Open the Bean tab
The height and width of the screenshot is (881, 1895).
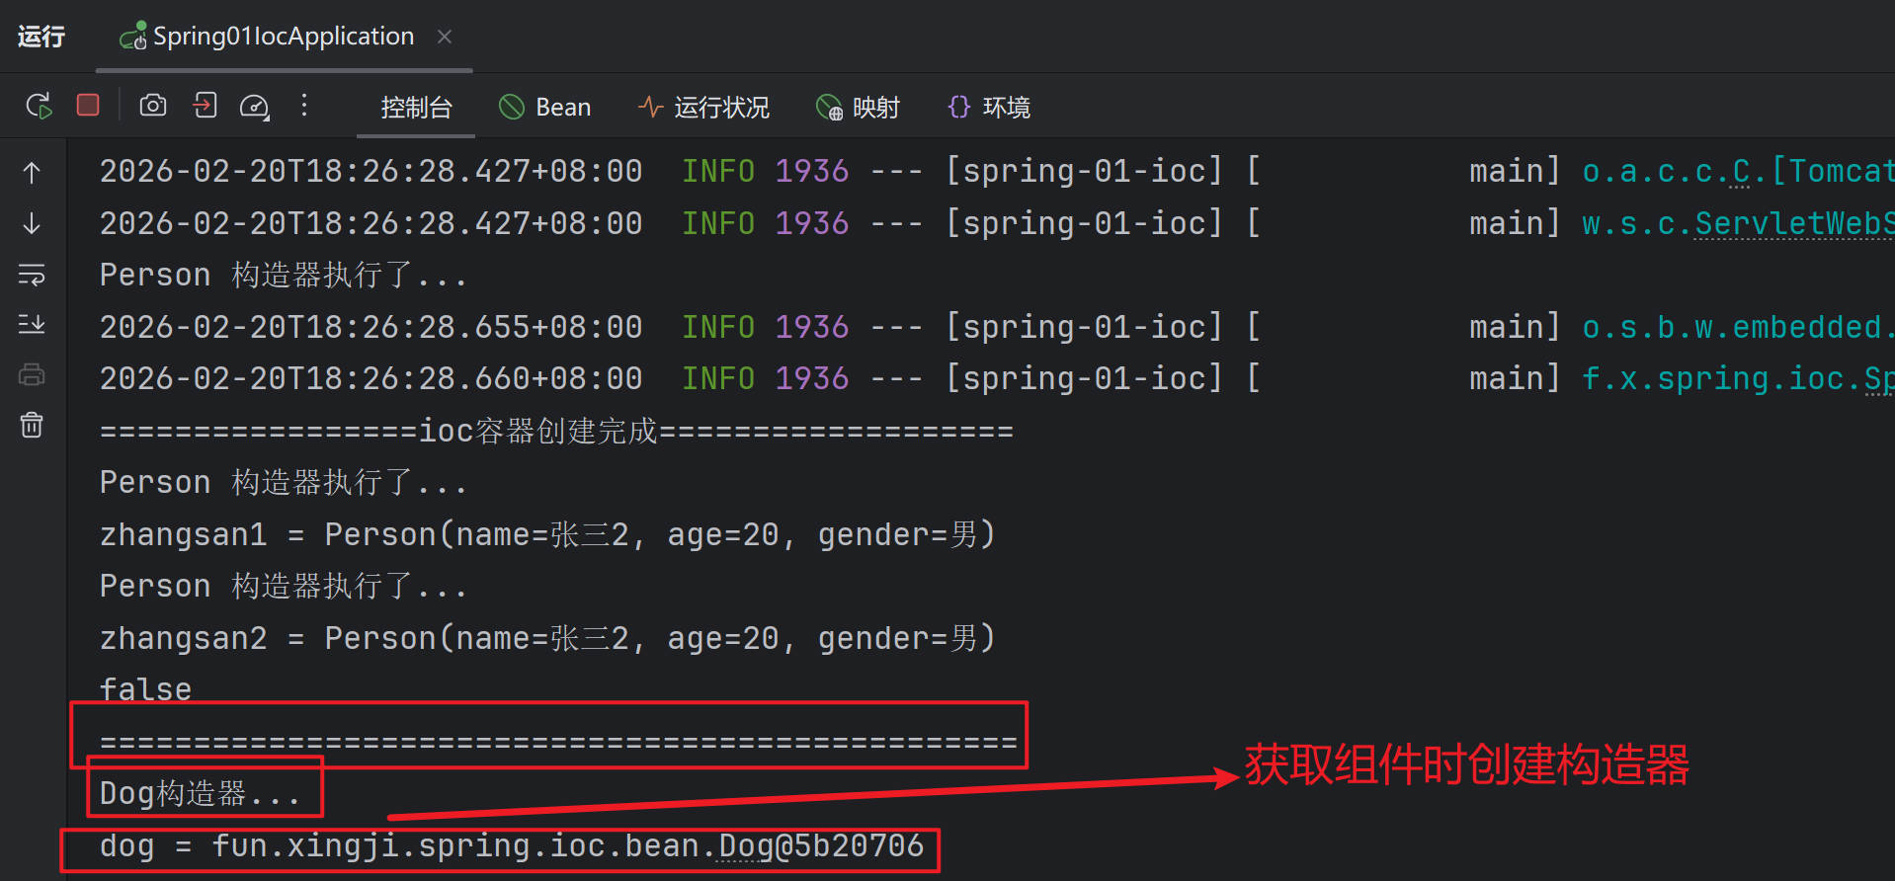tap(545, 108)
